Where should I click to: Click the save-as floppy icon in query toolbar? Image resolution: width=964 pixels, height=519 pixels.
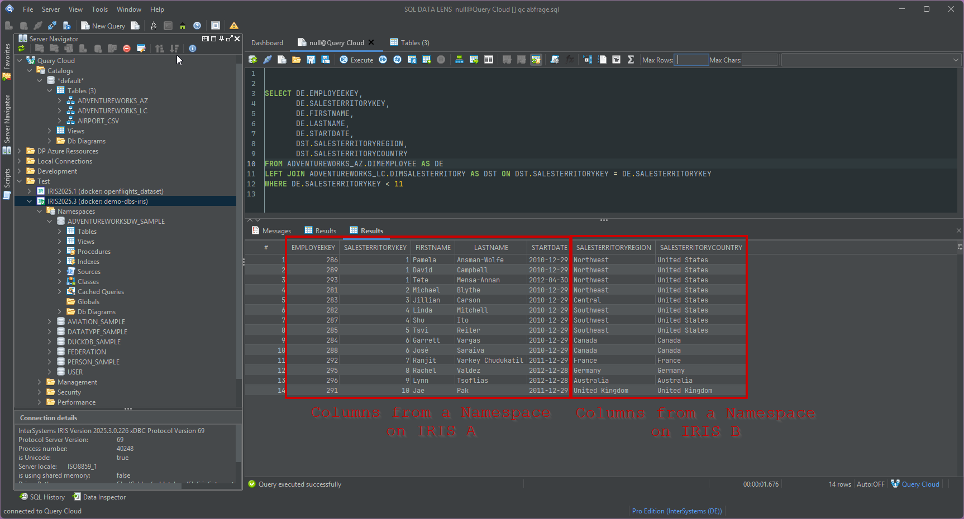325,60
